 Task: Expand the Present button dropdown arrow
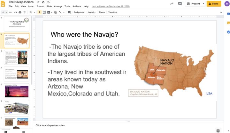(x=203, y=4)
